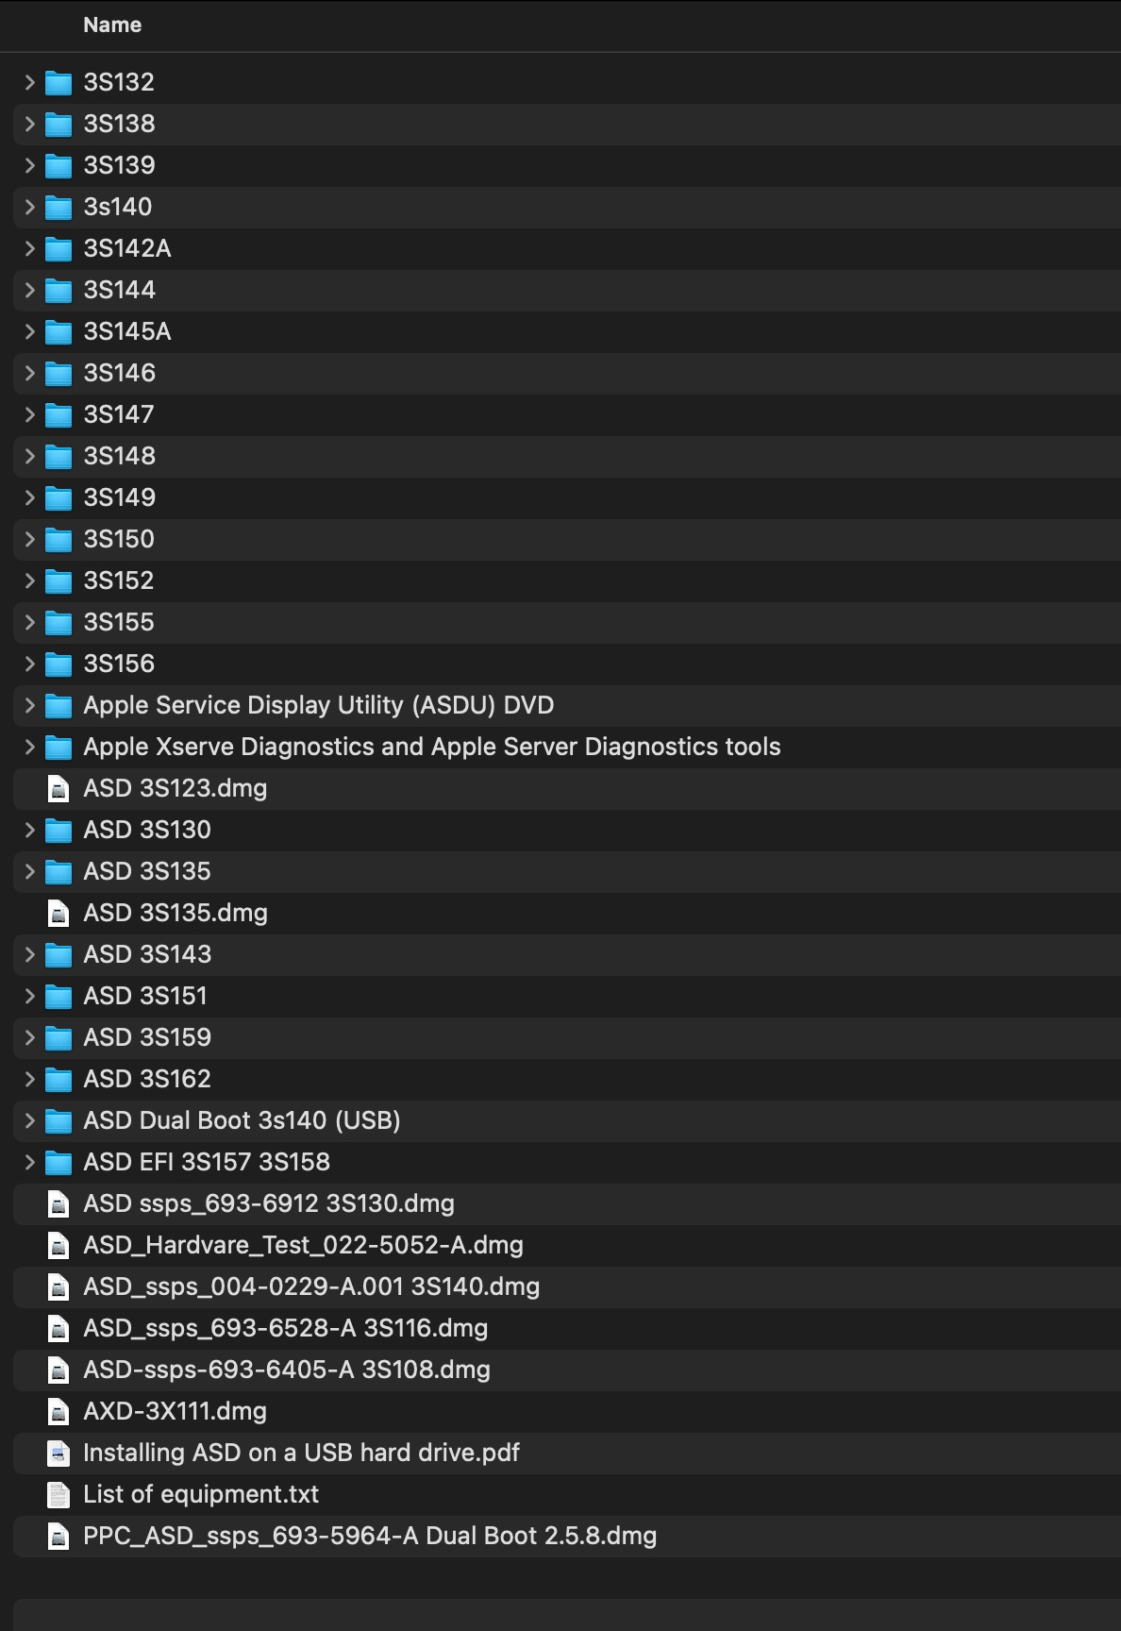Image resolution: width=1121 pixels, height=1631 pixels.
Task: Expand the 3S150 folder disclosure arrow
Action: tap(29, 540)
